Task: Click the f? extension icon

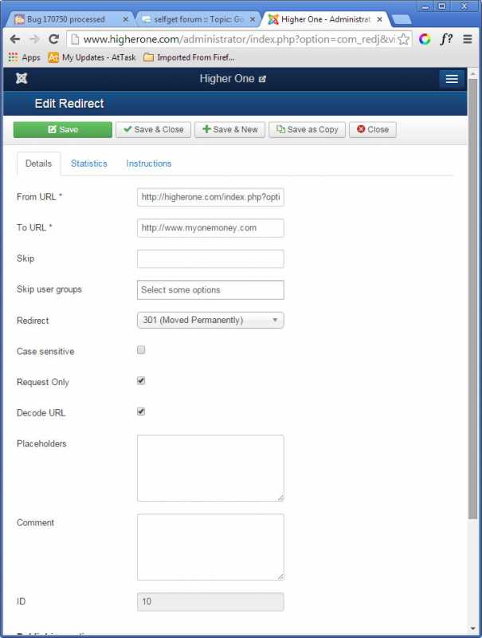Action: tap(446, 39)
